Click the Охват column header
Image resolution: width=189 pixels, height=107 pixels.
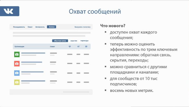(x=52, y=47)
